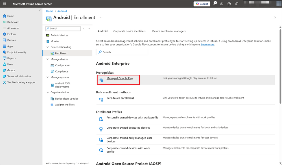Click the Help question mark icon
282x165 pixels.
pos(229,4)
